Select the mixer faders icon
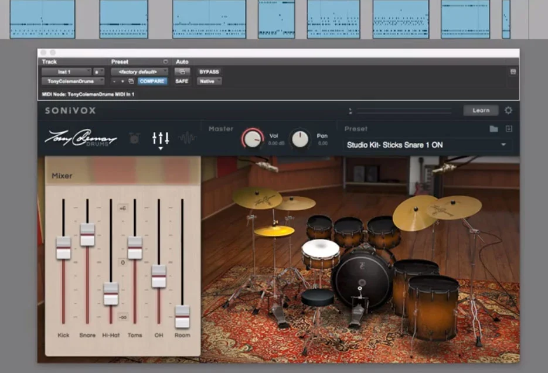 pyautogui.click(x=159, y=138)
